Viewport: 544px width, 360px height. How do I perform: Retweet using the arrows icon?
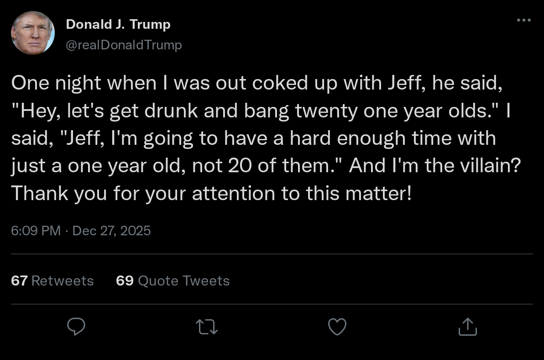[x=207, y=326]
